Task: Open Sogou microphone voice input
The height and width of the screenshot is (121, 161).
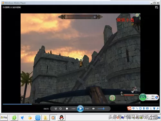Action: point(144,108)
